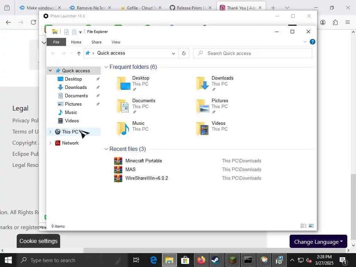
Task: Select Downloads in navigation pane
Action: click(75, 87)
